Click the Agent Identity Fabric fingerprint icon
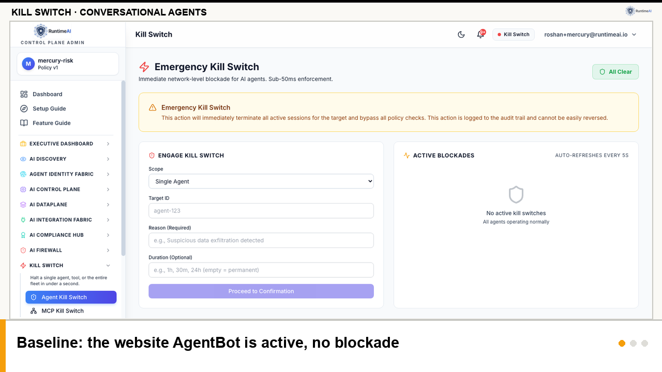 click(x=23, y=174)
